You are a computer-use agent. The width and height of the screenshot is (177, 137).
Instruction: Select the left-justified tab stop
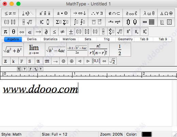tap(19, 69)
